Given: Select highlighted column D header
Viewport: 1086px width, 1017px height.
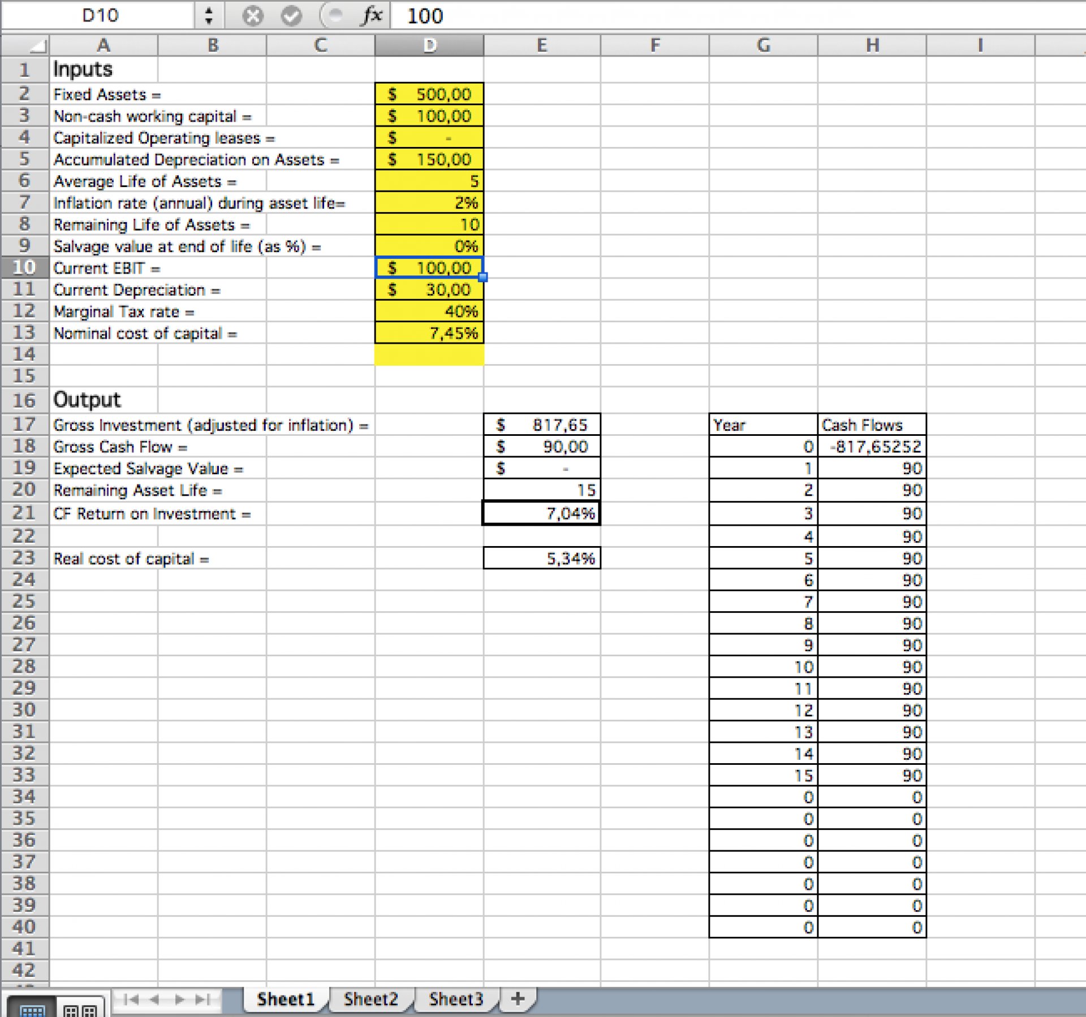Looking at the screenshot, I should coord(429,46).
